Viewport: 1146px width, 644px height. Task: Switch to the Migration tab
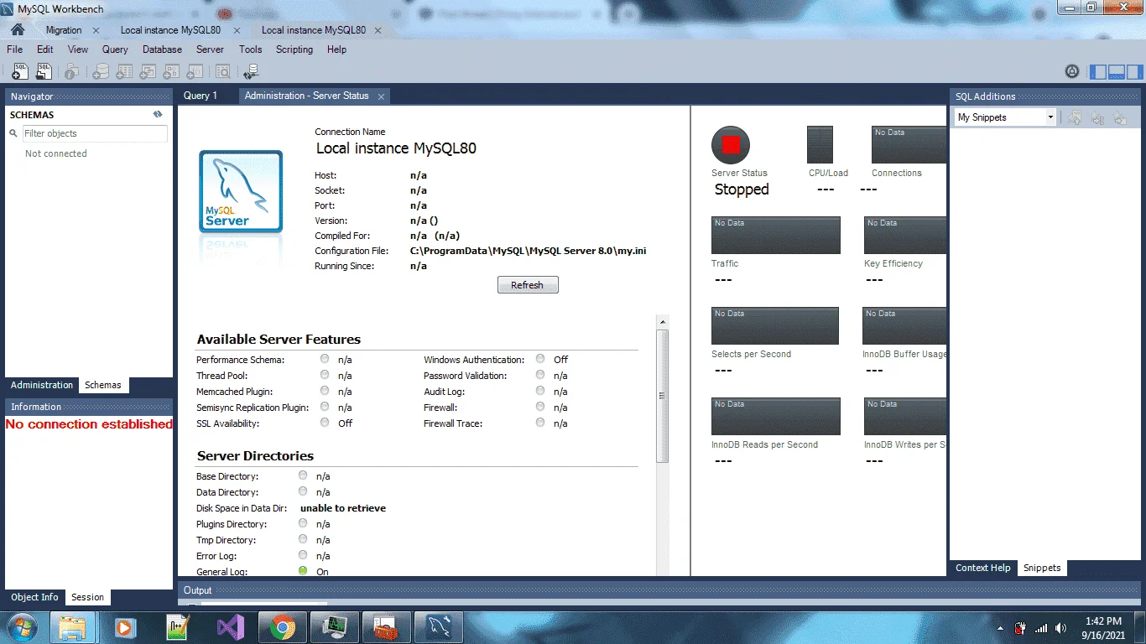click(64, 30)
